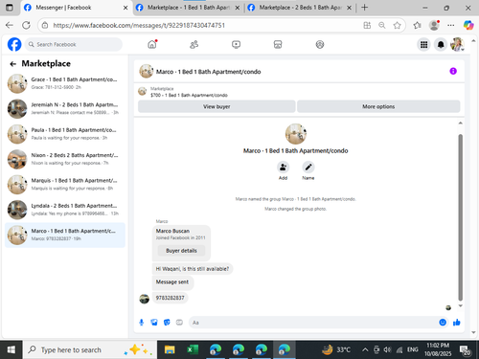Open the Groups icon in top navigation
The image size is (479, 359).
320,44
